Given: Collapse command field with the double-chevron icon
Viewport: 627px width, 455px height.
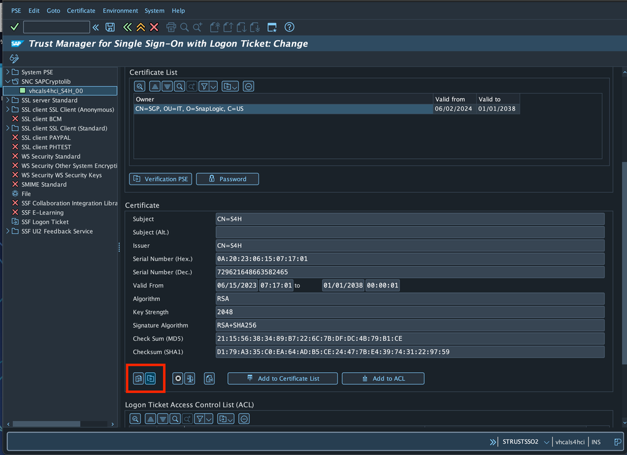Looking at the screenshot, I should click(95, 27).
